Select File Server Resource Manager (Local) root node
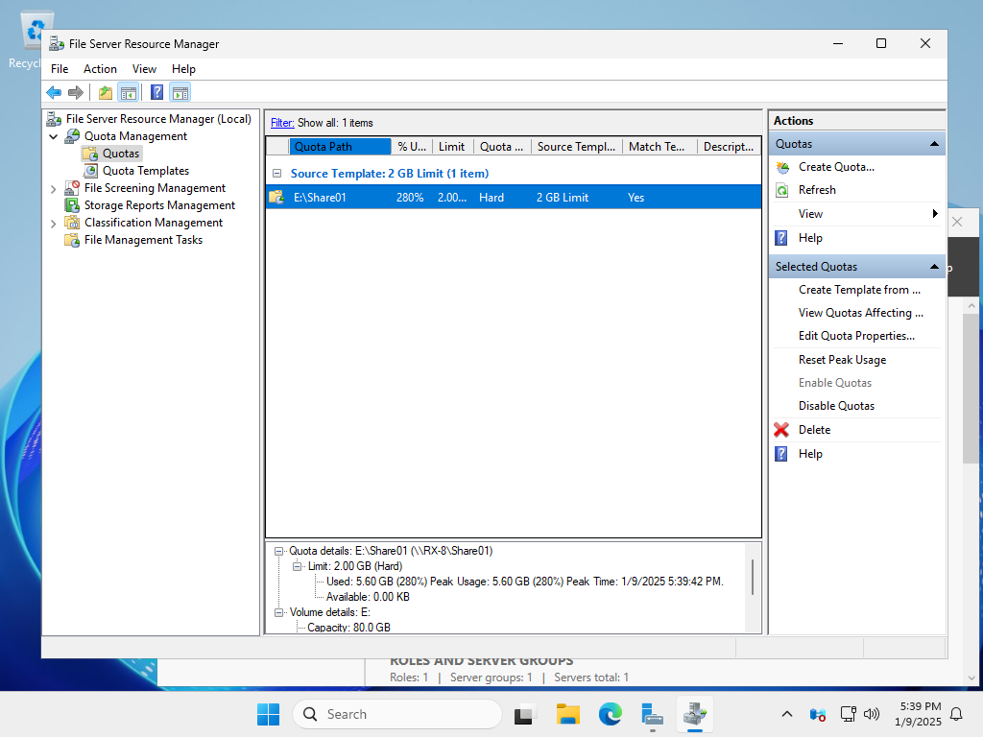Viewport: 983px width, 737px height. point(158,118)
